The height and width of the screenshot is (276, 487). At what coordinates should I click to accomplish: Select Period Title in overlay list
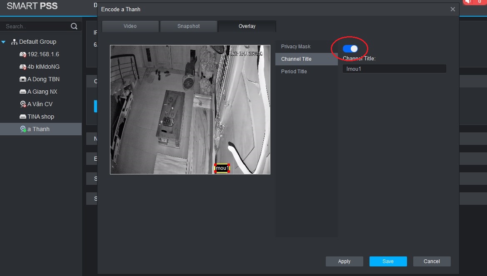click(x=294, y=72)
